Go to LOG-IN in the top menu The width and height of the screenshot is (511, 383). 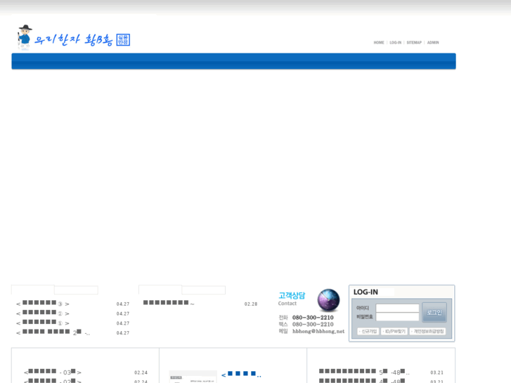point(396,43)
